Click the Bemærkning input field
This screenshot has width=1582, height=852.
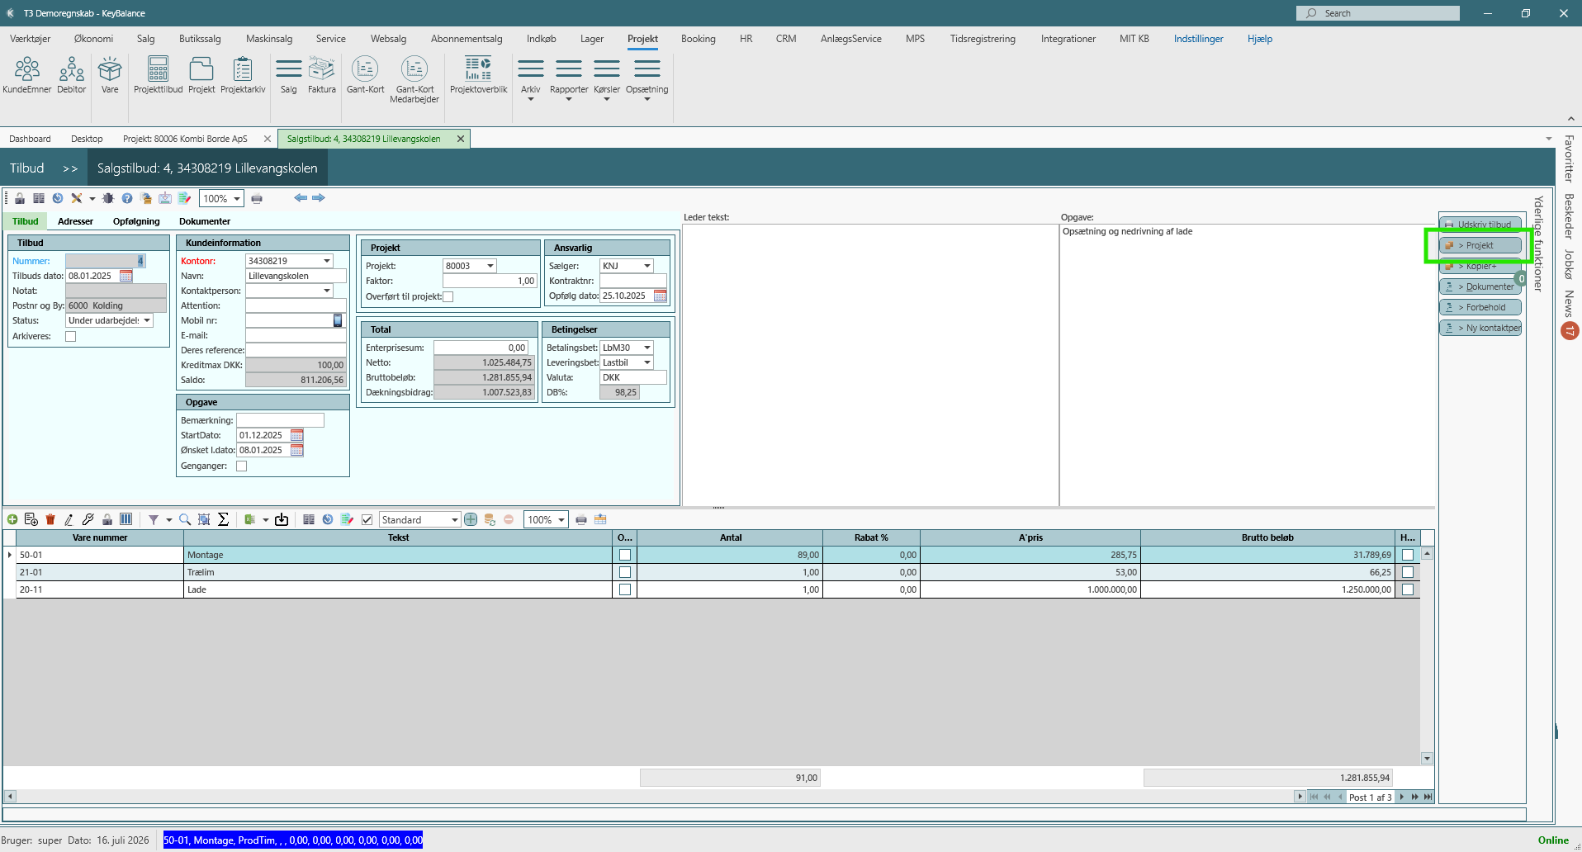click(x=280, y=420)
